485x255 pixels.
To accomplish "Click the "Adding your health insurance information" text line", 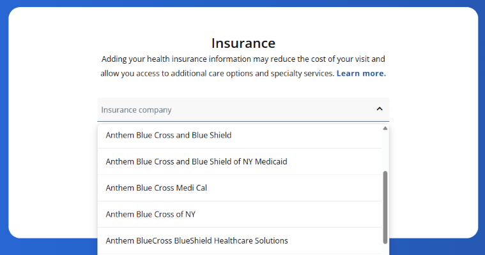I will pos(243,59).
